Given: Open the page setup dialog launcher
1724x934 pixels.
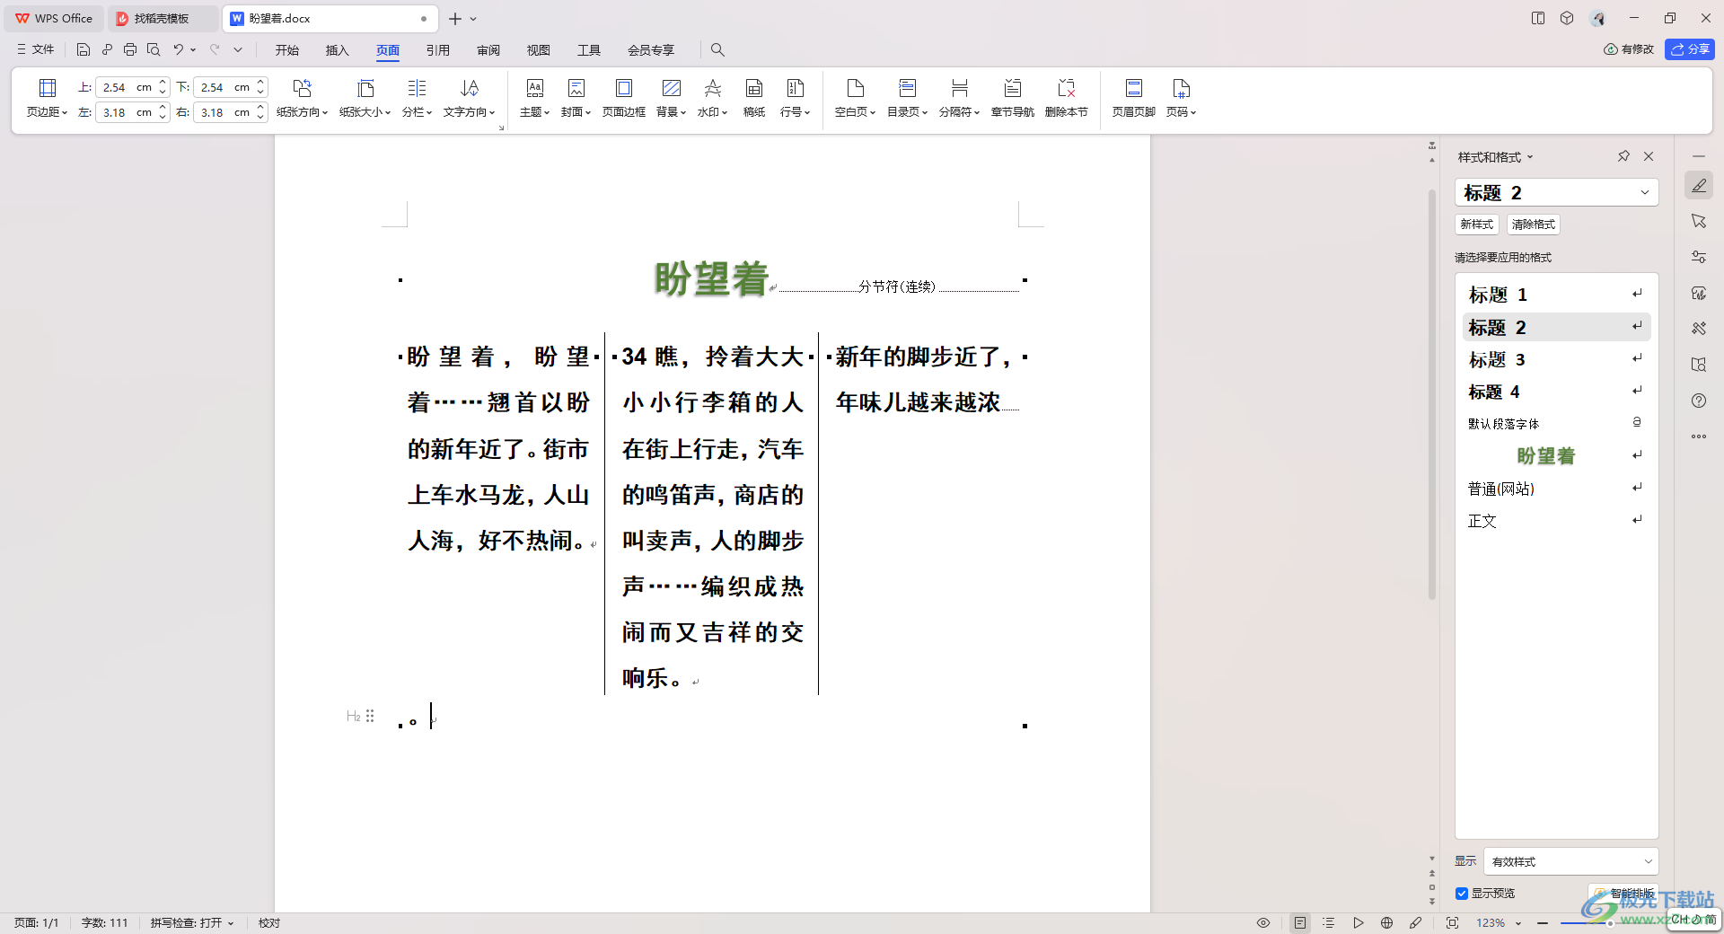Looking at the screenshot, I should click(501, 128).
